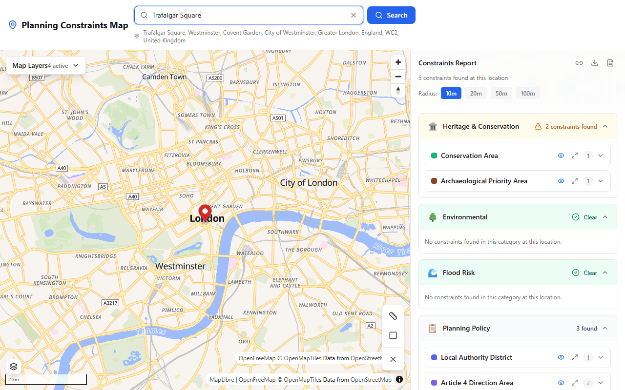625x390 pixels.
Task: Toggle Archaeological Priority Area visibility
Action: pos(561,181)
